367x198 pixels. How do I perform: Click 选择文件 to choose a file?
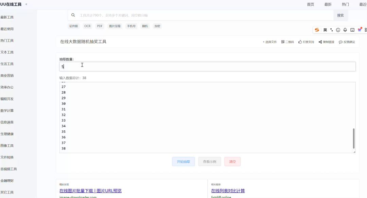(x=270, y=42)
